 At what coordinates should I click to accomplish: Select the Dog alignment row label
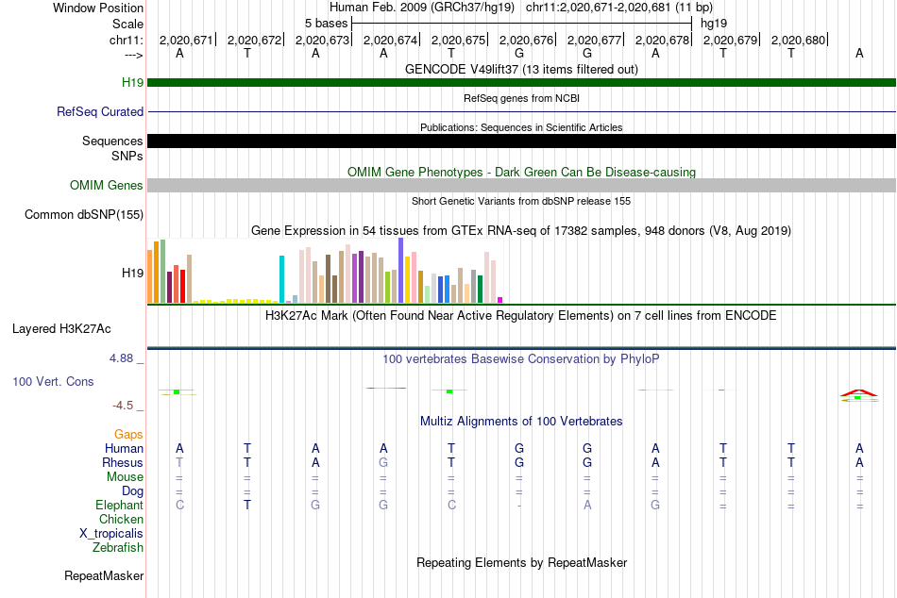(132, 491)
